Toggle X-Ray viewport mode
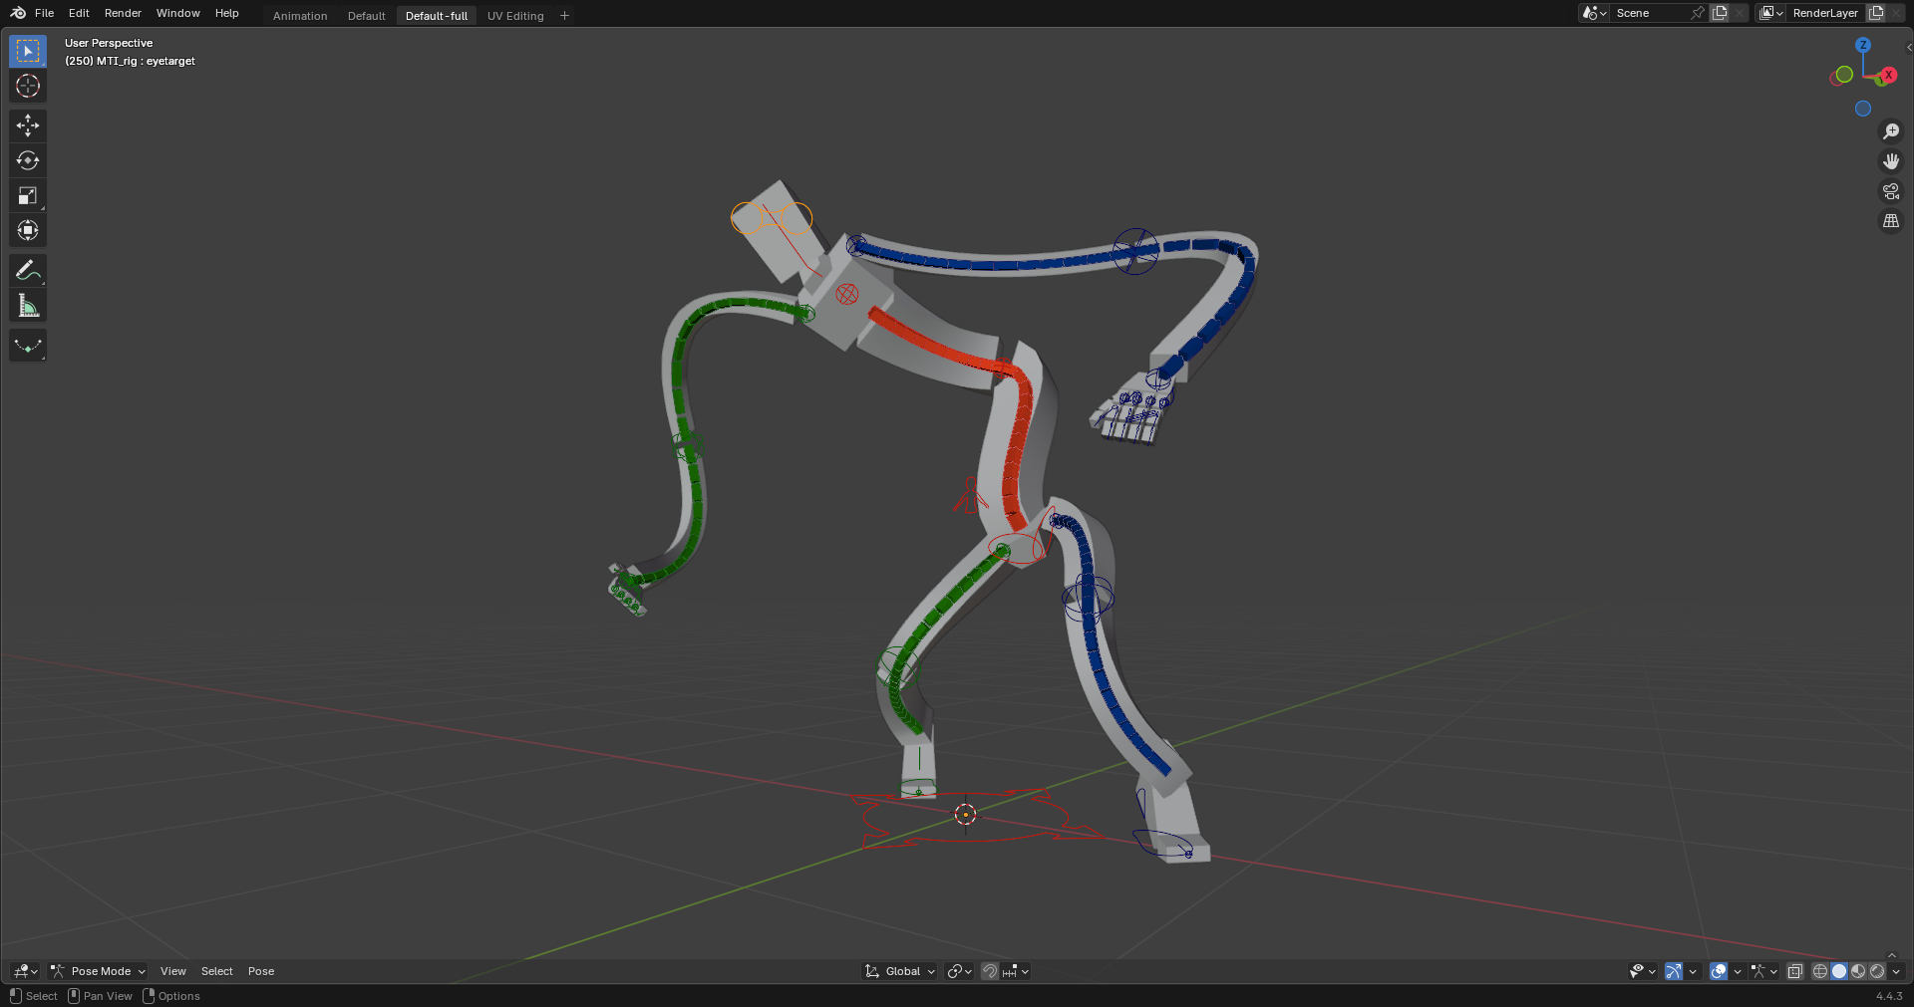 1795,972
